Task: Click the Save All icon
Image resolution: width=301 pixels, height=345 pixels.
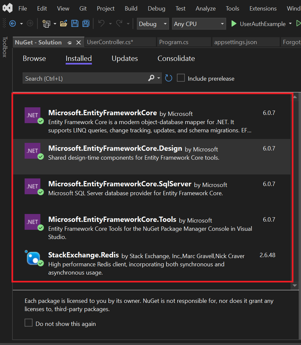Action: (86, 24)
